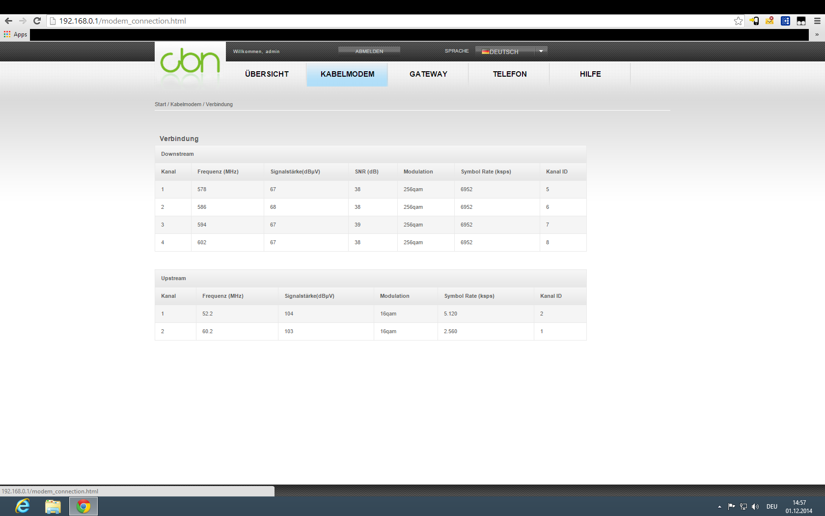Switch to the Übersicht tab
Image resolution: width=825 pixels, height=516 pixels.
[267, 74]
